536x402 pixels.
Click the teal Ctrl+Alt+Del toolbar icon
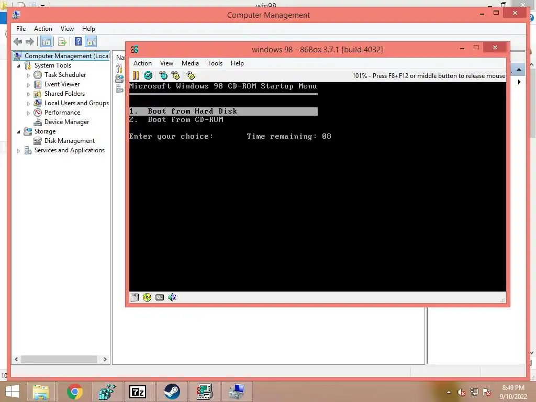pyautogui.click(x=163, y=75)
